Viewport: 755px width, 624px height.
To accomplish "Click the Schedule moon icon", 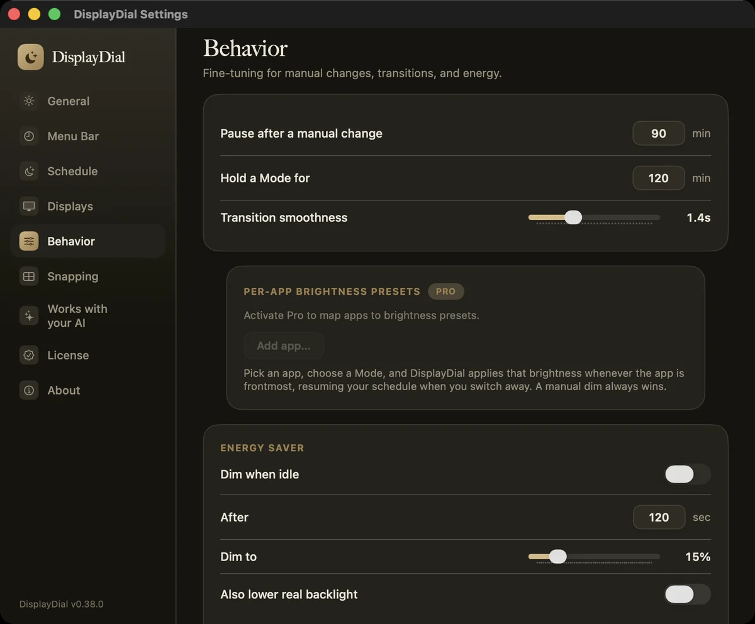I will coord(29,171).
